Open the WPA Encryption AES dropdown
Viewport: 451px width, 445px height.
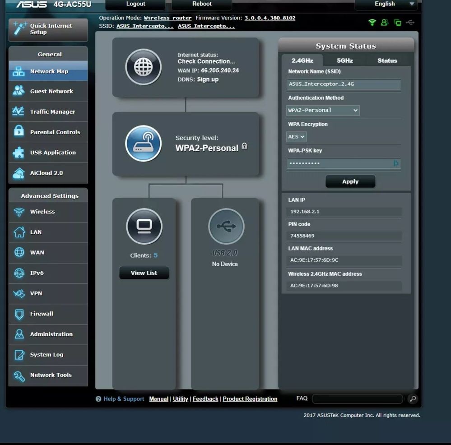296,137
